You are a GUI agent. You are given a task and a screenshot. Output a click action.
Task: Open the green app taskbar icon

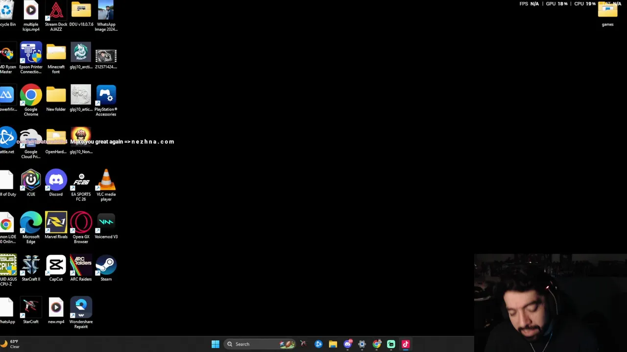point(391,344)
